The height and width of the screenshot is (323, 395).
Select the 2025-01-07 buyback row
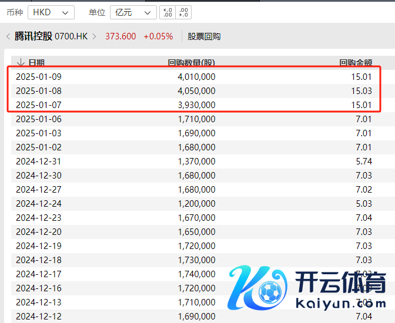(x=194, y=105)
